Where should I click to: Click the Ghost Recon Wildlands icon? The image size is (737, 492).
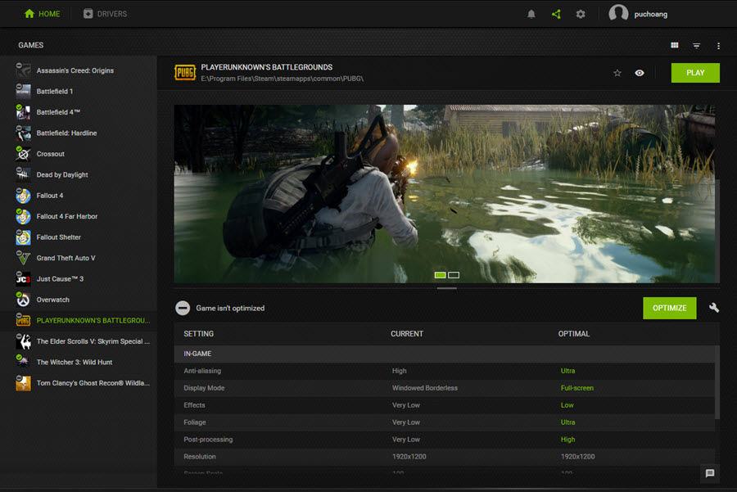[x=23, y=383]
